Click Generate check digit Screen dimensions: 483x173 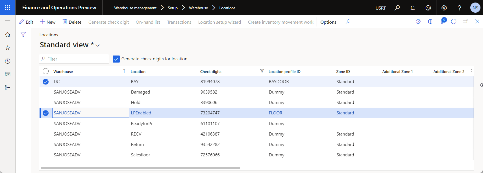(108, 22)
